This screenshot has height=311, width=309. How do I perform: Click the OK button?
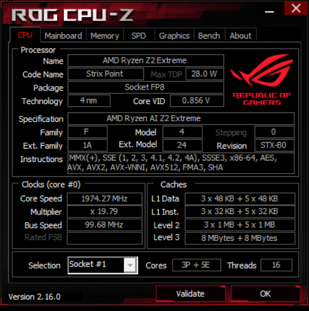point(265,294)
